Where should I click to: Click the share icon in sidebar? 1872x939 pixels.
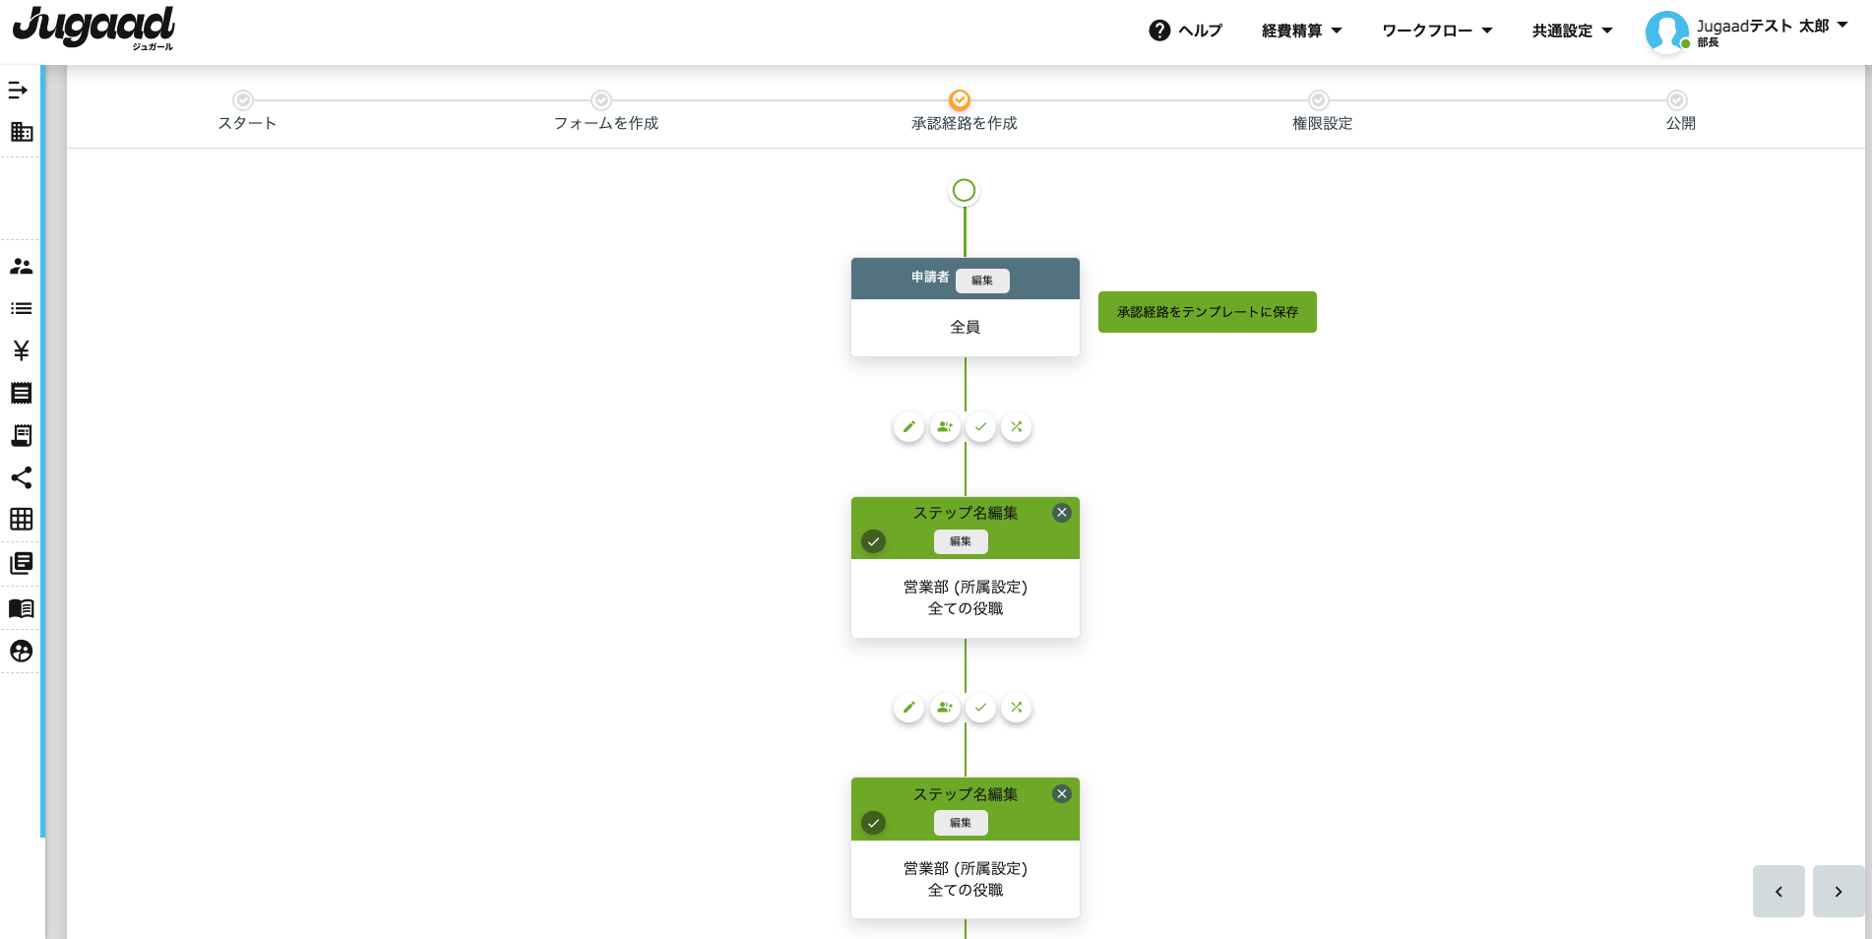click(21, 477)
